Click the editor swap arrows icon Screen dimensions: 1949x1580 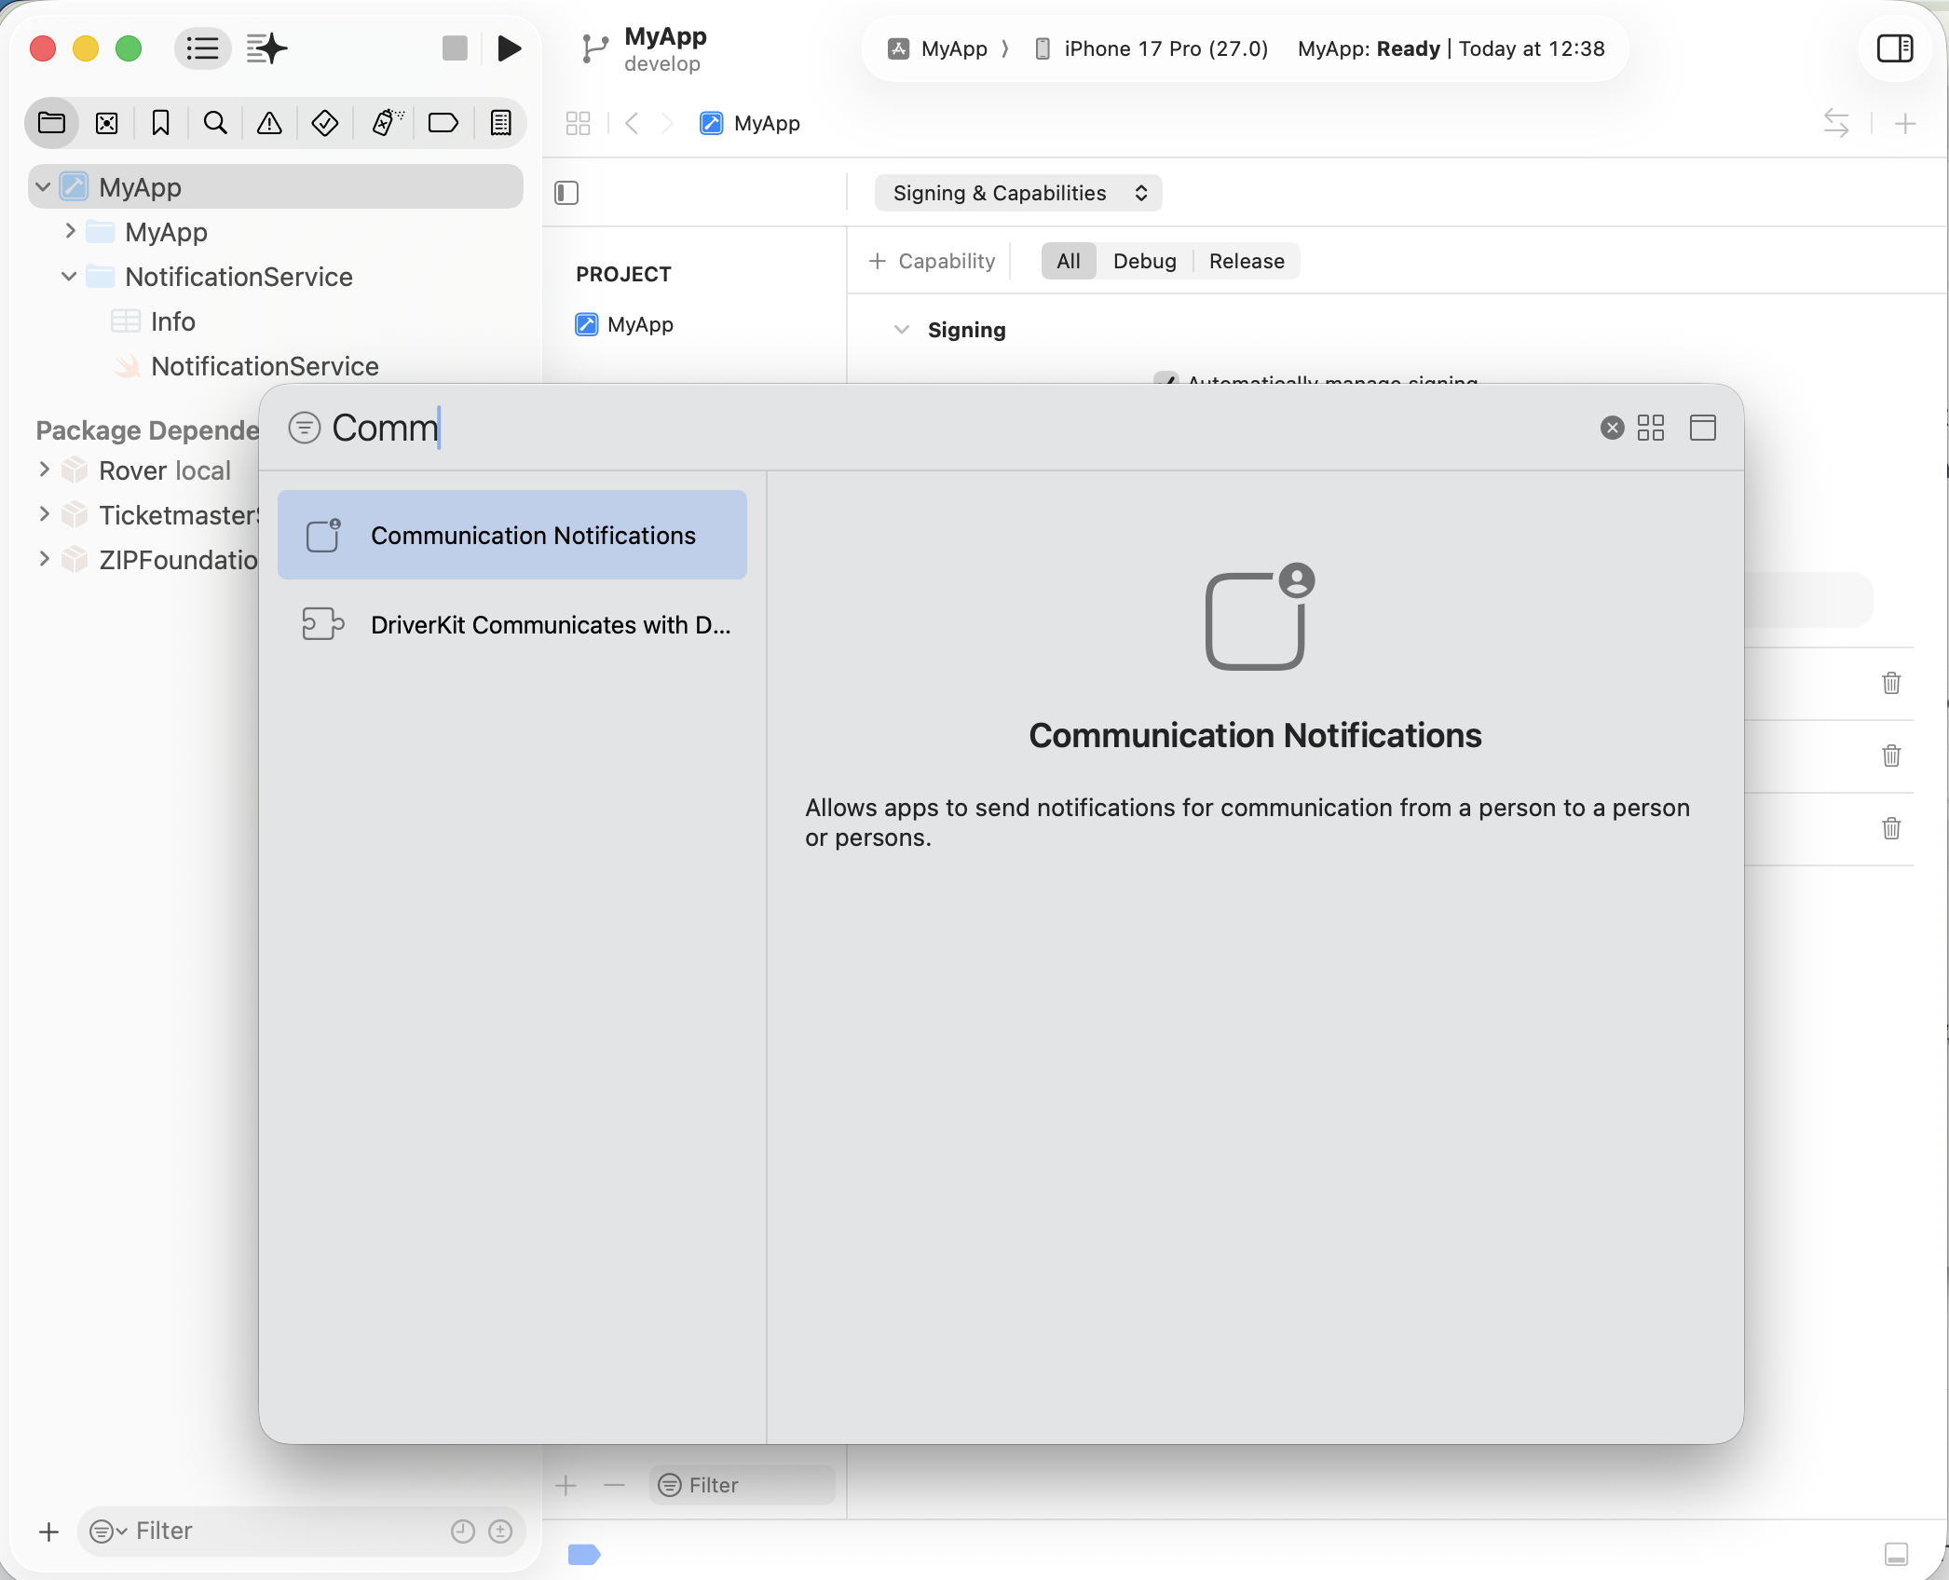tap(1836, 123)
